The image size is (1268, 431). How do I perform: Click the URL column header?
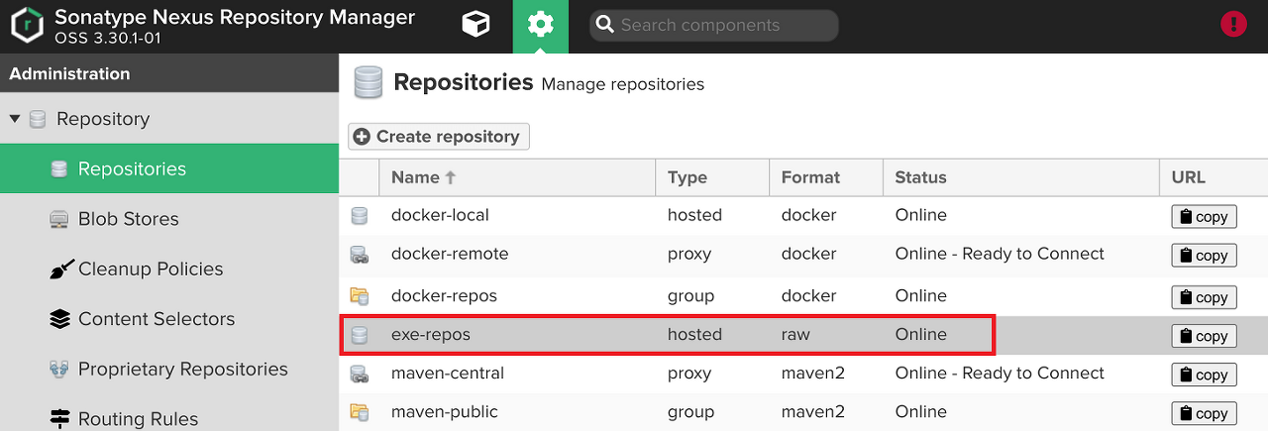pyautogui.click(x=1214, y=177)
